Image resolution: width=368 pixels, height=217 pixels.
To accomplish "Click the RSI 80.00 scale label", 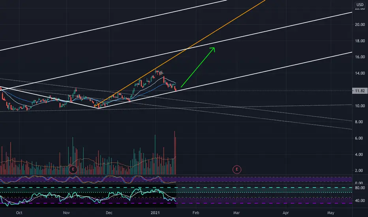I will coord(360,188).
